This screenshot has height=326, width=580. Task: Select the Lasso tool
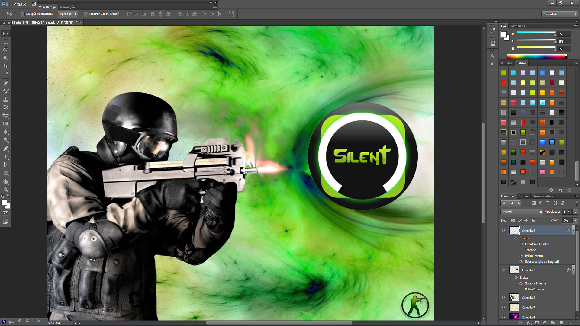point(6,50)
